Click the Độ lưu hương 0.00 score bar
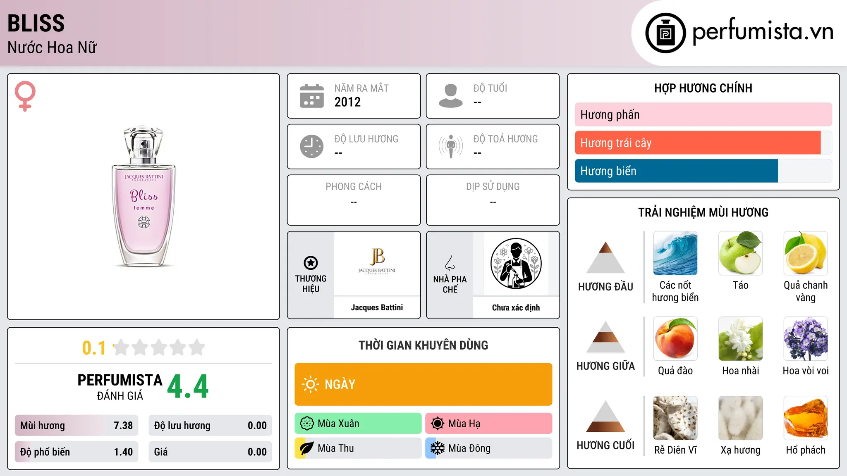 pos(211,426)
